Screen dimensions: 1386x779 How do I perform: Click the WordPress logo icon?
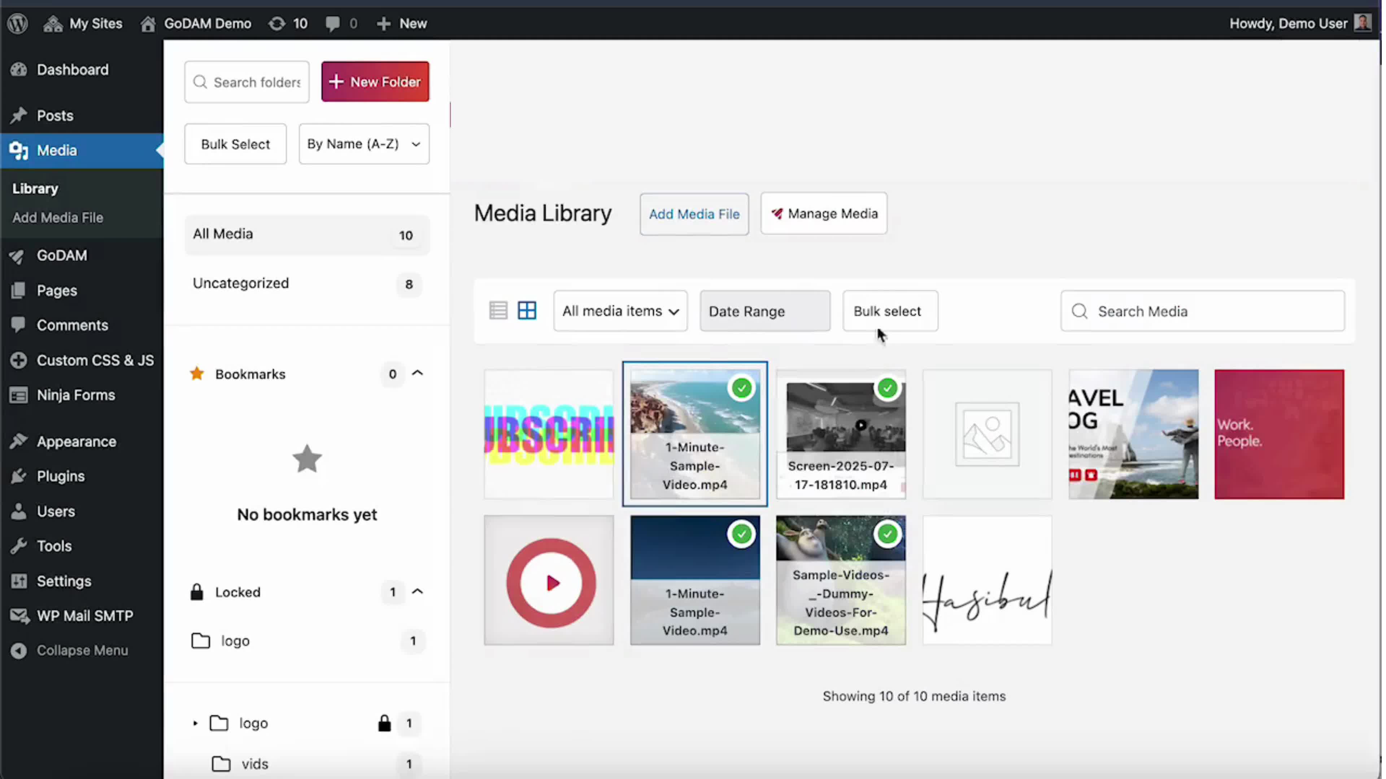point(18,23)
